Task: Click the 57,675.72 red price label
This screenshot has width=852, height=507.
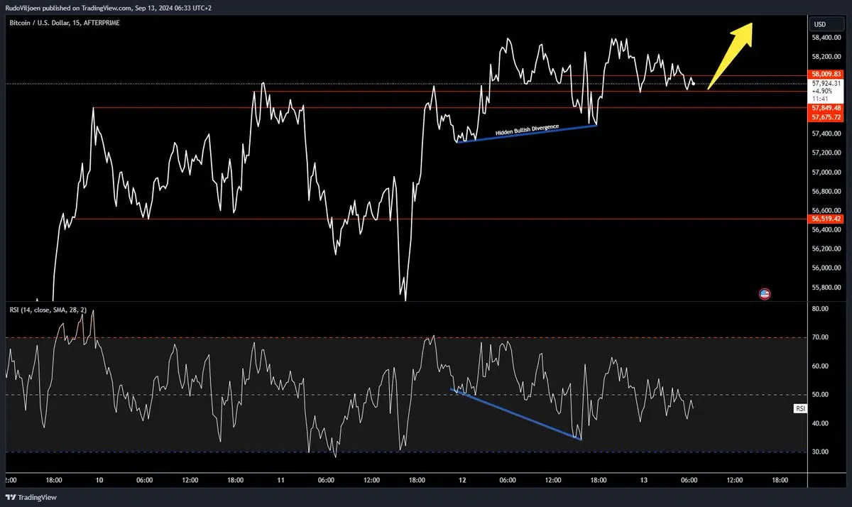Action: (826, 116)
